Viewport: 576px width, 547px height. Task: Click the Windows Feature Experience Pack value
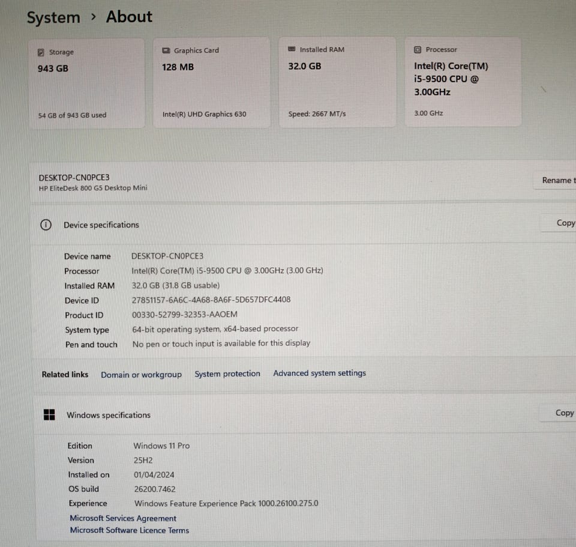click(226, 503)
